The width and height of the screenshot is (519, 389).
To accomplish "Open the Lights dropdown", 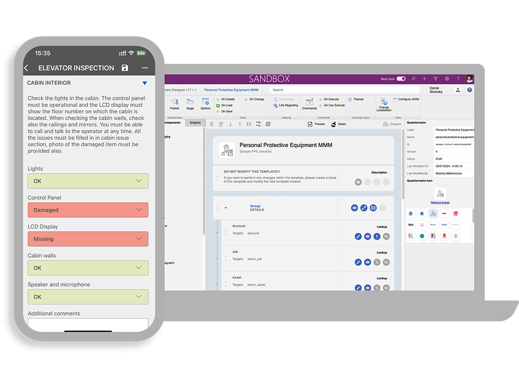I will pyautogui.click(x=88, y=181).
